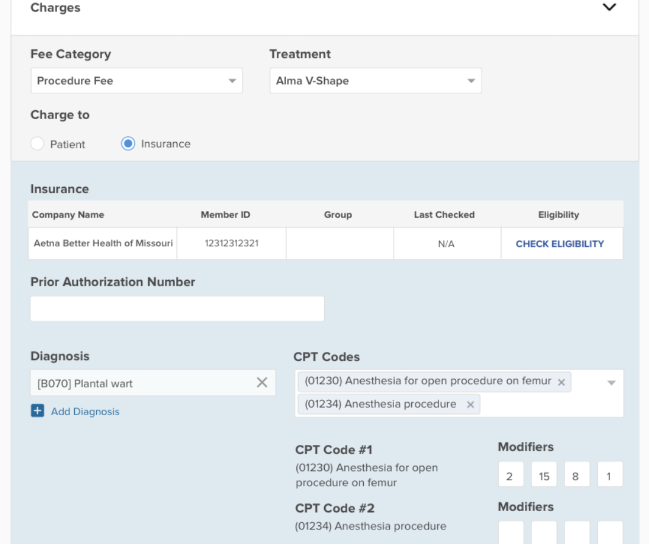Click the plus icon for adding diagnosis
This screenshot has width=649, height=544.
pos(38,411)
